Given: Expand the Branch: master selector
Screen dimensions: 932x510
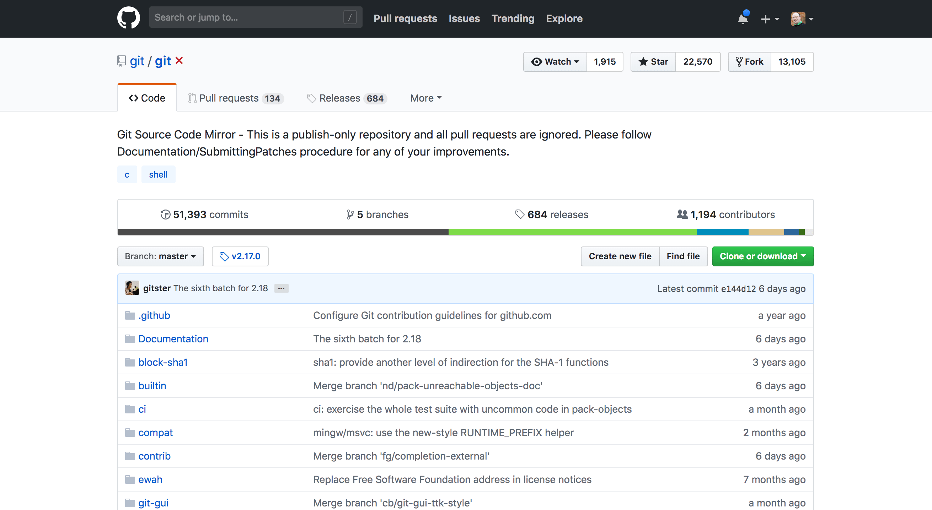Looking at the screenshot, I should pos(160,256).
